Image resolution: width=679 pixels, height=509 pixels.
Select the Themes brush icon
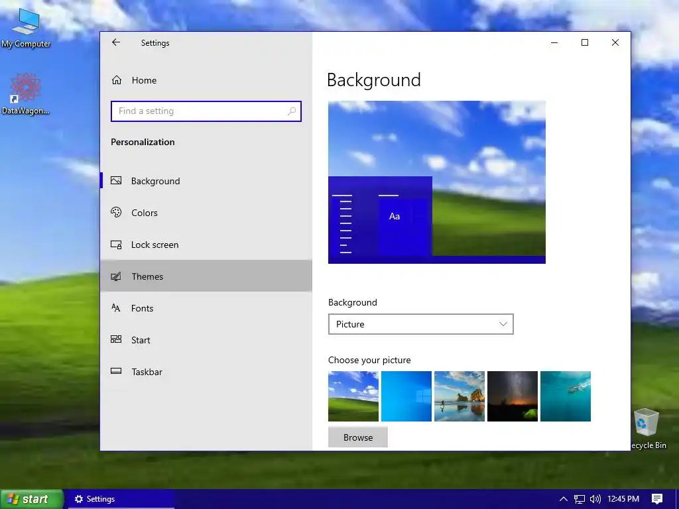(x=116, y=276)
